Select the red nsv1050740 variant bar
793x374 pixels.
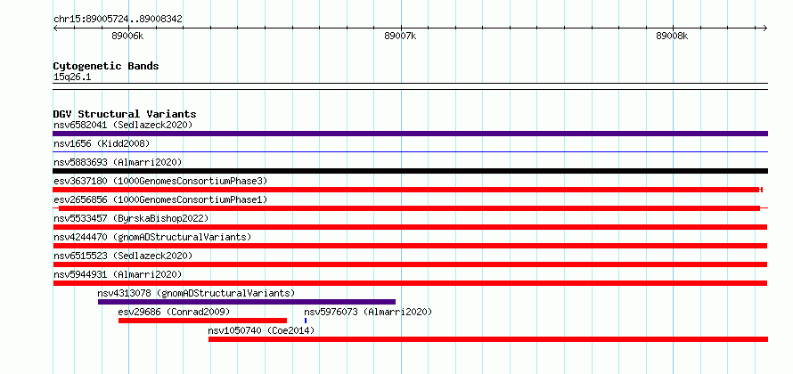coord(488,339)
